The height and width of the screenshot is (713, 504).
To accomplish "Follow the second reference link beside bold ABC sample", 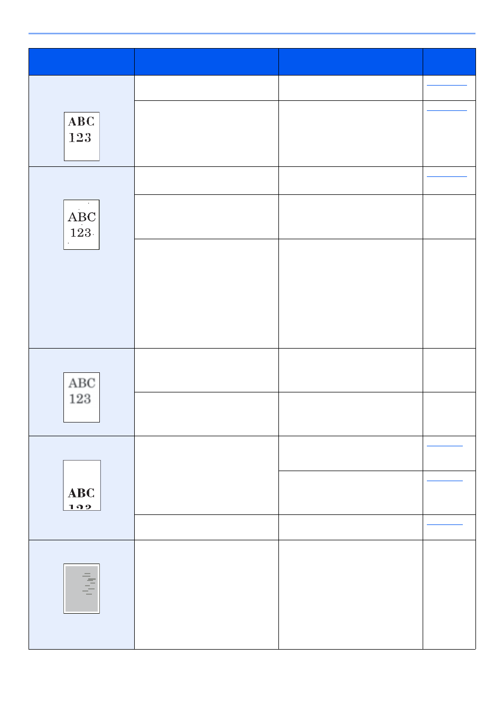I will click(x=447, y=110).
